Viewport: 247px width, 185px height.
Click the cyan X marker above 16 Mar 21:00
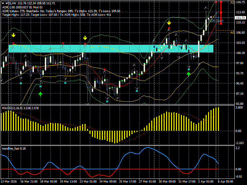21,83
